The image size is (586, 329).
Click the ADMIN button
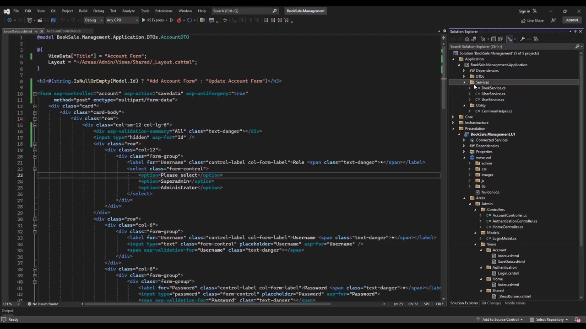pos(572,20)
